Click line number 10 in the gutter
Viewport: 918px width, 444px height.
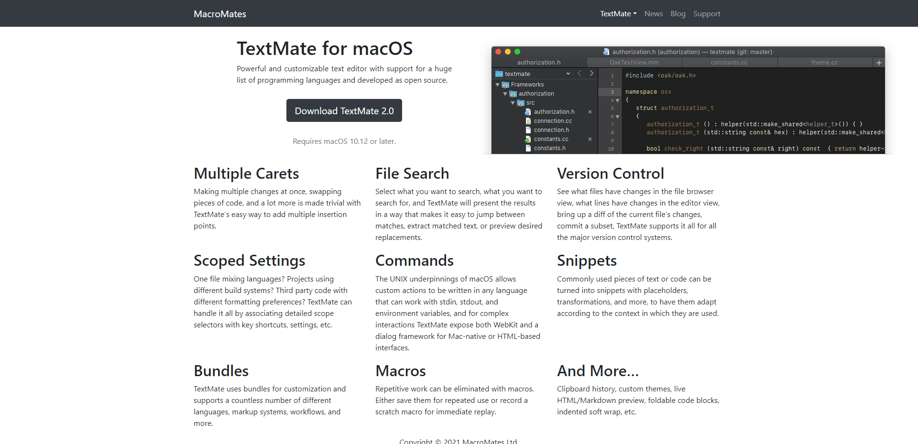pyautogui.click(x=611, y=149)
